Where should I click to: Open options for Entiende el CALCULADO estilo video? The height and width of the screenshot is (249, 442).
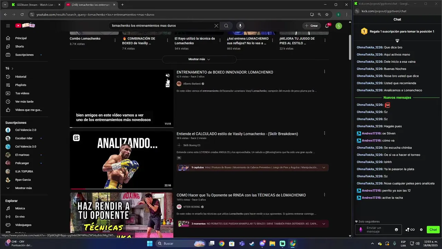pos(324,133)
